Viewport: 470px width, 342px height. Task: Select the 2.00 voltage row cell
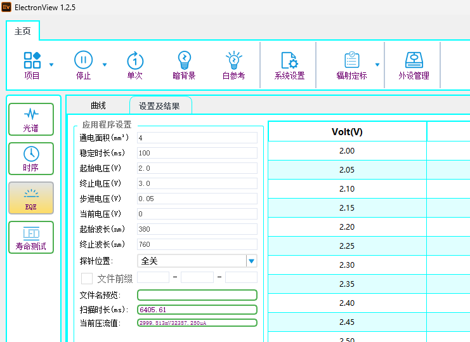(347, 151)
